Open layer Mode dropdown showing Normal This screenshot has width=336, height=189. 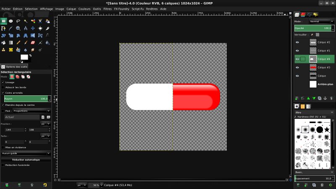[x=321, y=21]
